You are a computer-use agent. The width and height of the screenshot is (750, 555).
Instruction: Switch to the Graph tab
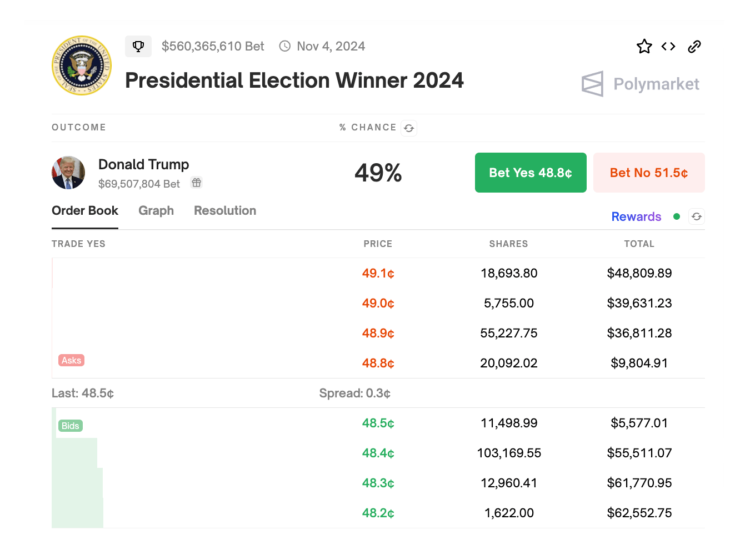(x=156, y=211)
